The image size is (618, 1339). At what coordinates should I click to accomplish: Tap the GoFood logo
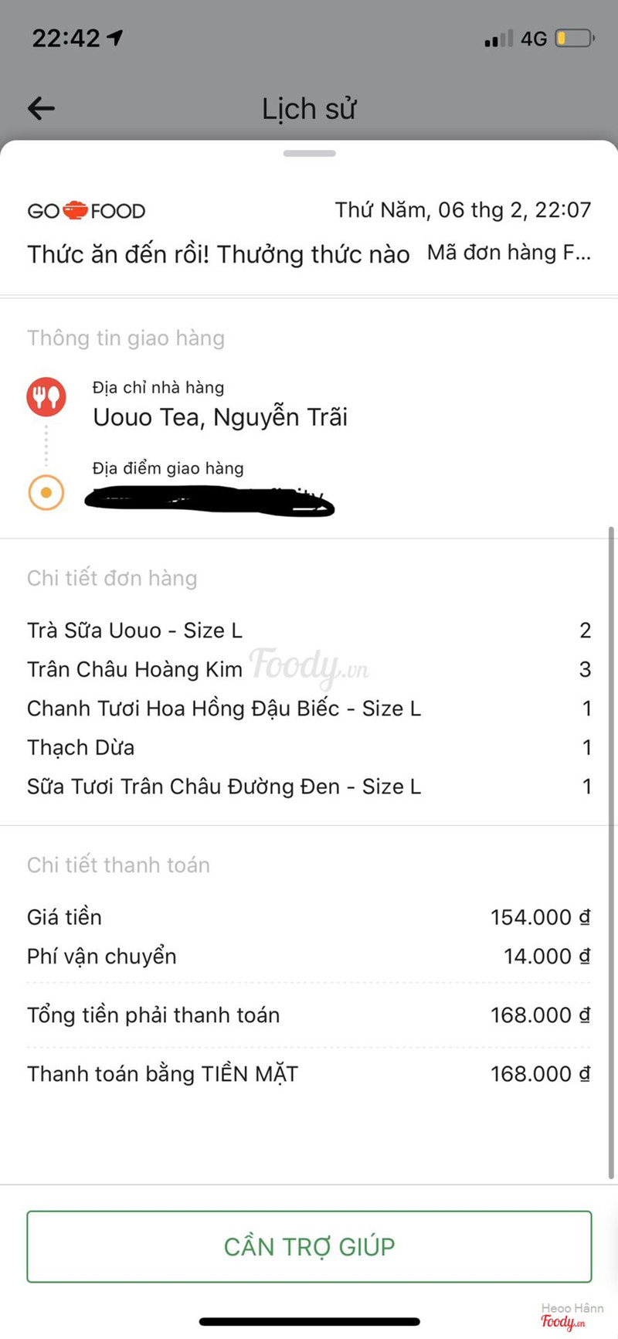(x=87, y=211)
